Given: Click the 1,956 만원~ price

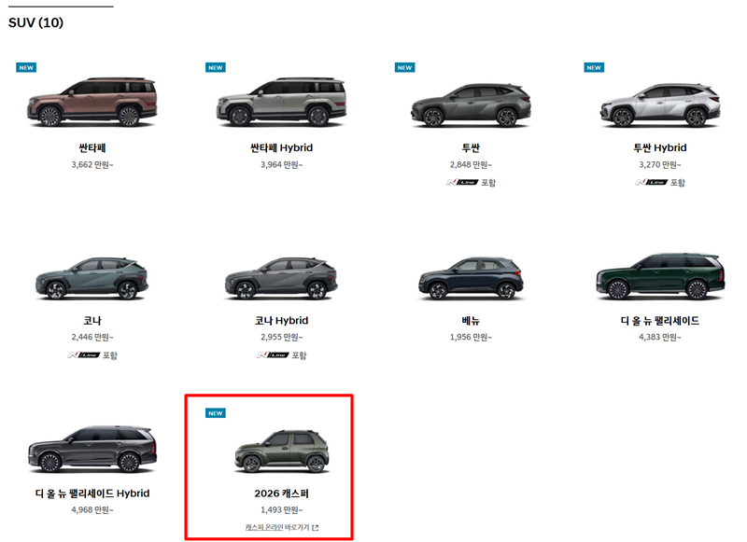Looking at the screenshot, I should click(x=471, y=337).
